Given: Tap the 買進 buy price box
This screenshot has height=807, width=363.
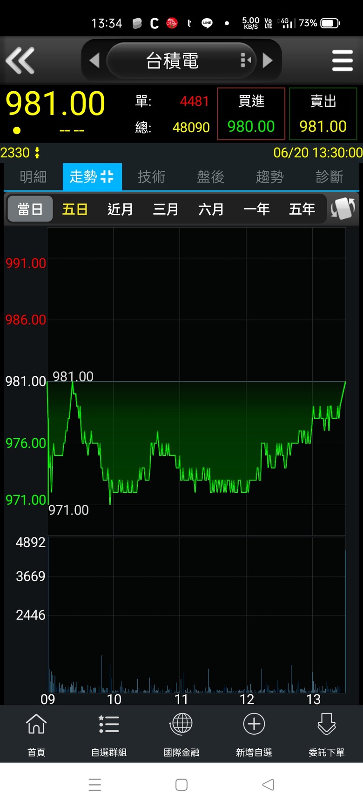Looking at the screenshot, I should (251, 114).
